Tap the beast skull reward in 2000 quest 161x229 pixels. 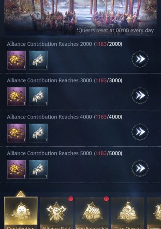38,60
